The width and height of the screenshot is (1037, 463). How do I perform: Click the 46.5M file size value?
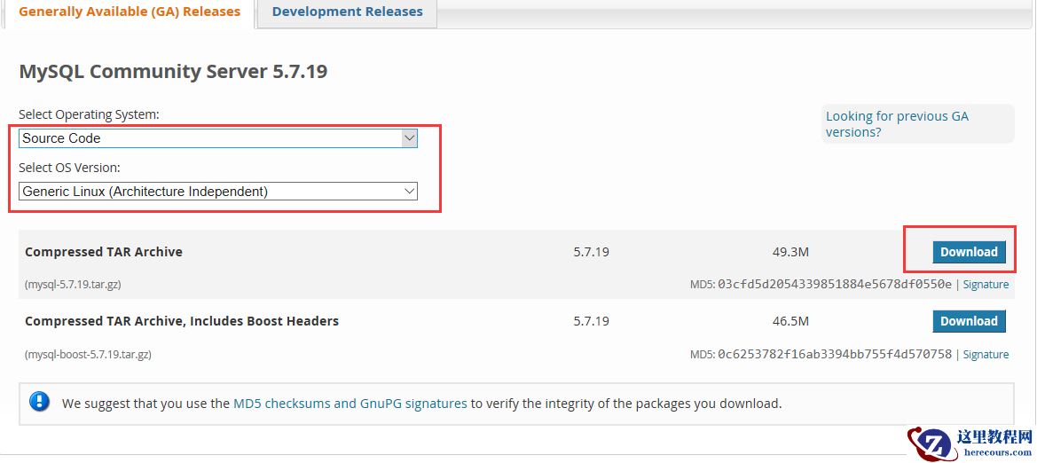pos(791,321)
